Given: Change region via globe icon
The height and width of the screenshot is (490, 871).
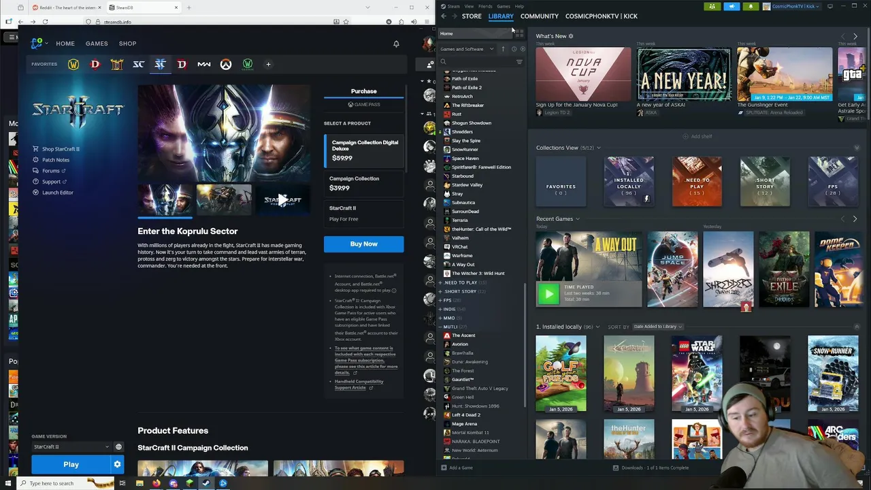Looking at the screenshot, I should click(x=118, y=447).
